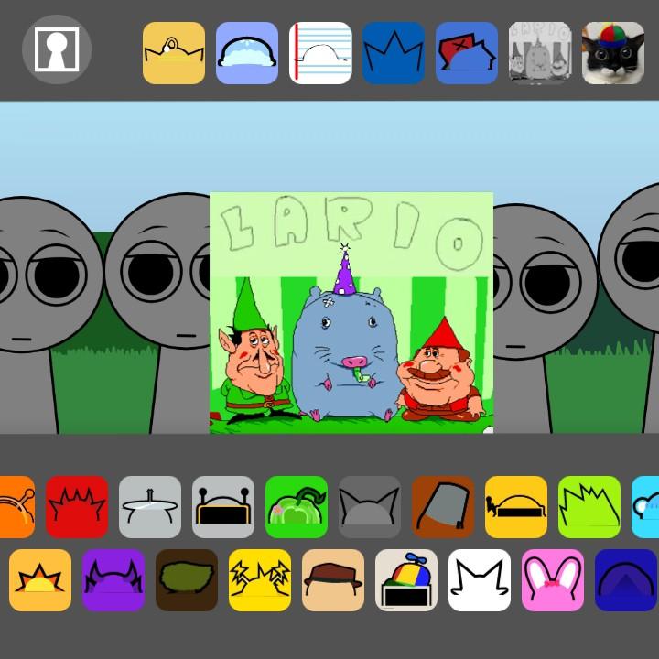Click the pink bunny ears icon
The width and height of the screenshot is (659, 659).
click(553, 580)
